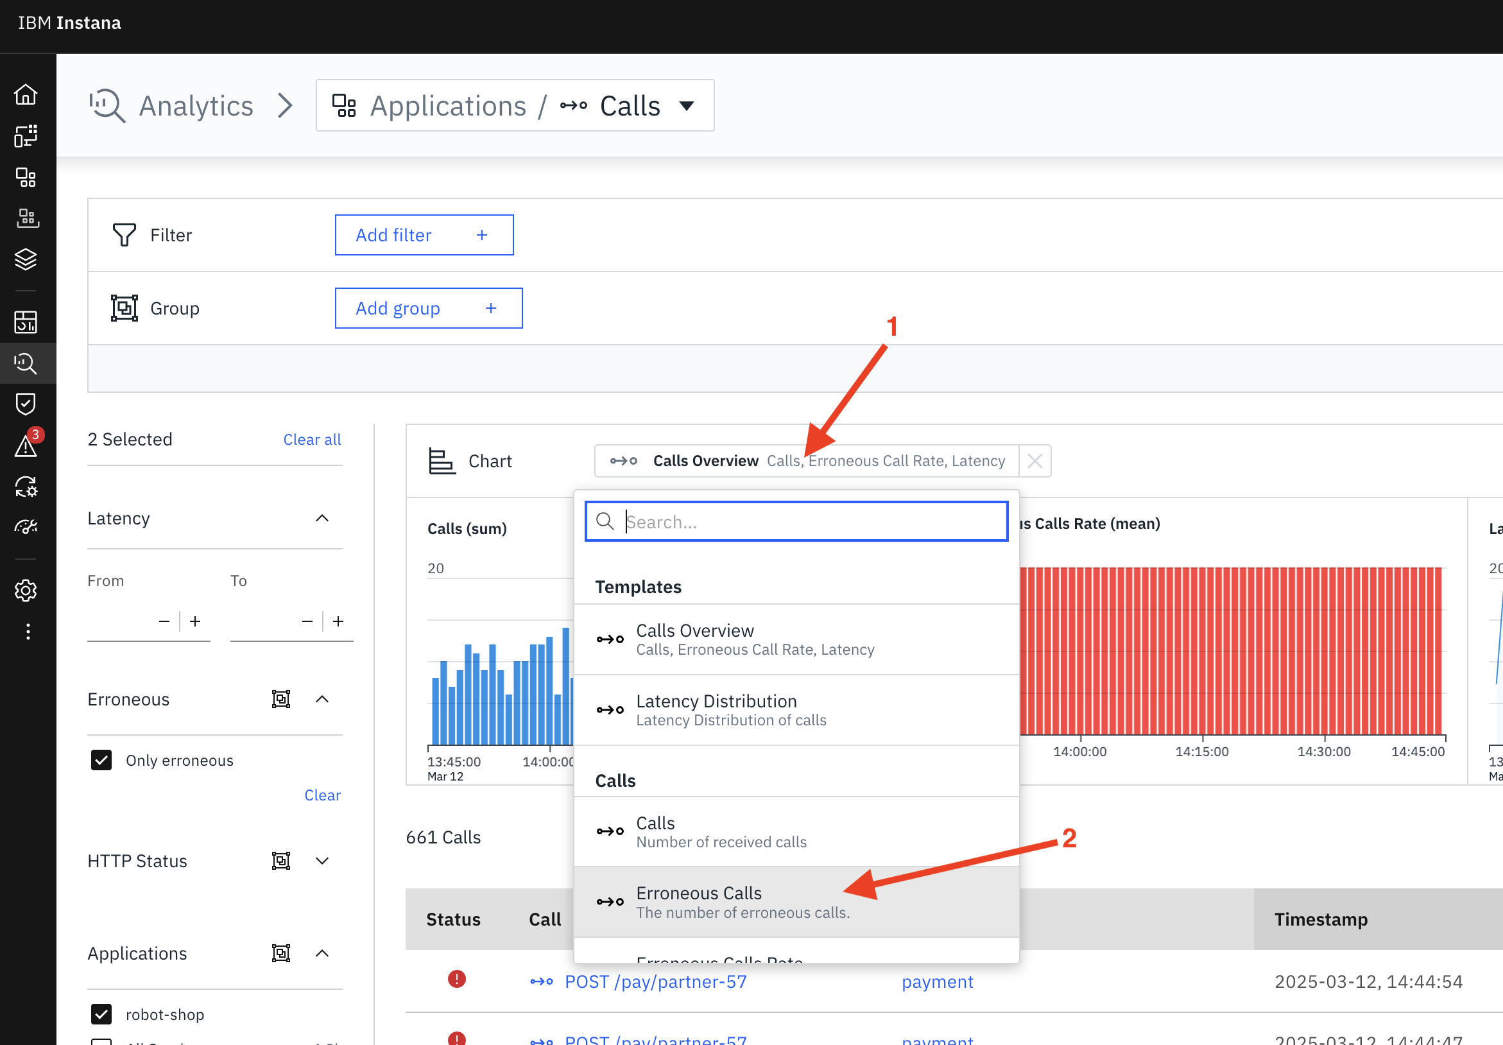Click the Analytics breadcrumb

point(196,105)
